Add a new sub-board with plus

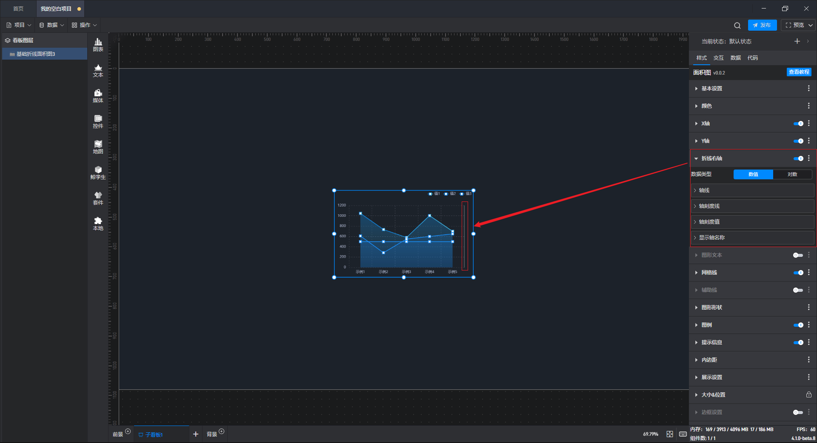coord(196,434)
